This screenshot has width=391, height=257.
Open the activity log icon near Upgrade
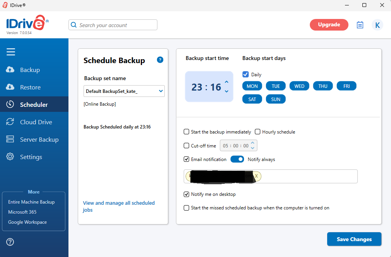(360, 24)
